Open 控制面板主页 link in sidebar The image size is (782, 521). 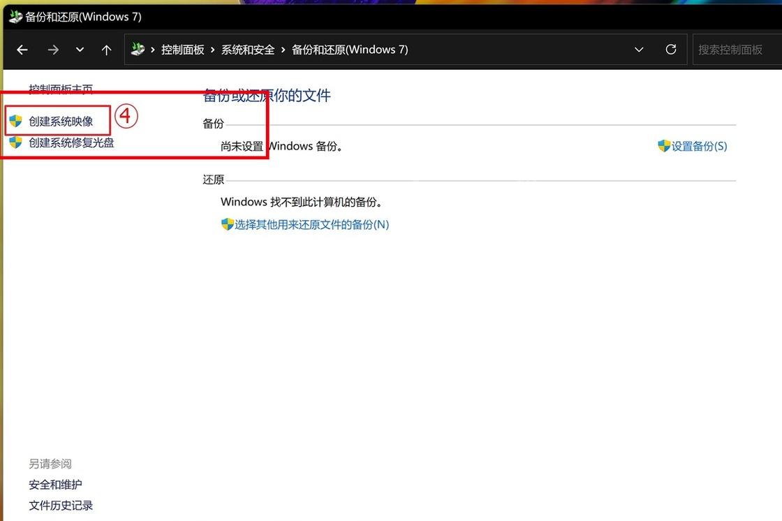(61, 89)
